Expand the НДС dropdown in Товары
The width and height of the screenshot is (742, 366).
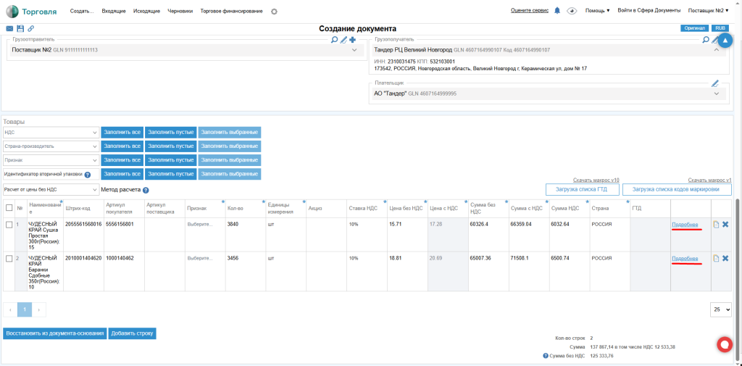pos(51,133)
